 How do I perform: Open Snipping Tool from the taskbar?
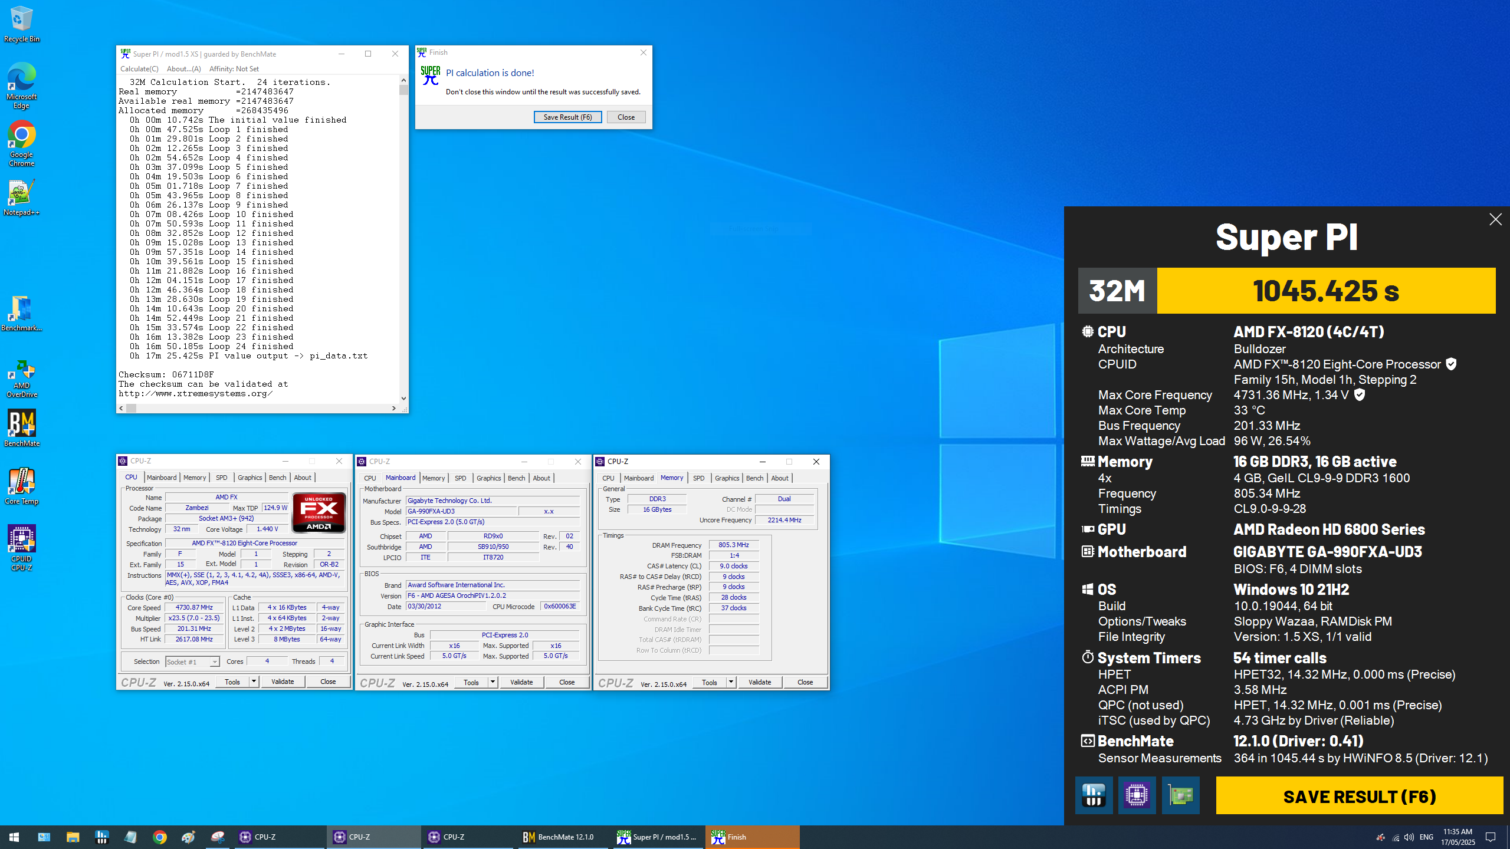point(218,837)
